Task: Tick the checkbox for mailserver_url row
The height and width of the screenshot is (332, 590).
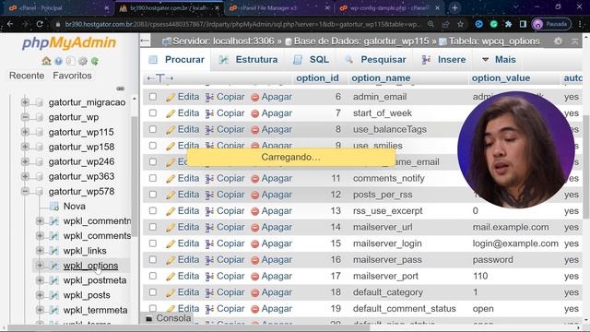Action: (153, 227)
